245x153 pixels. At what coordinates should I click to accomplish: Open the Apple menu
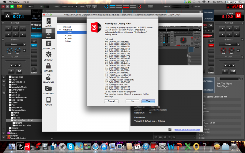pyautogui.click(x=4, y=2)
